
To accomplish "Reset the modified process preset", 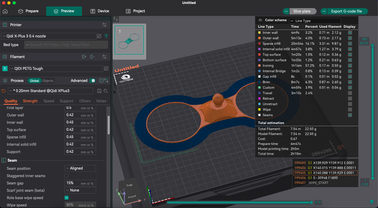I will [x=3, y=91].
